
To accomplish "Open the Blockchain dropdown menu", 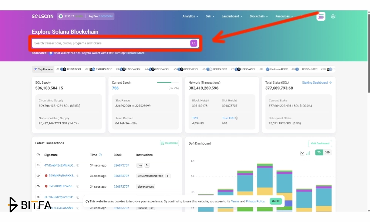I will point(259,16).
